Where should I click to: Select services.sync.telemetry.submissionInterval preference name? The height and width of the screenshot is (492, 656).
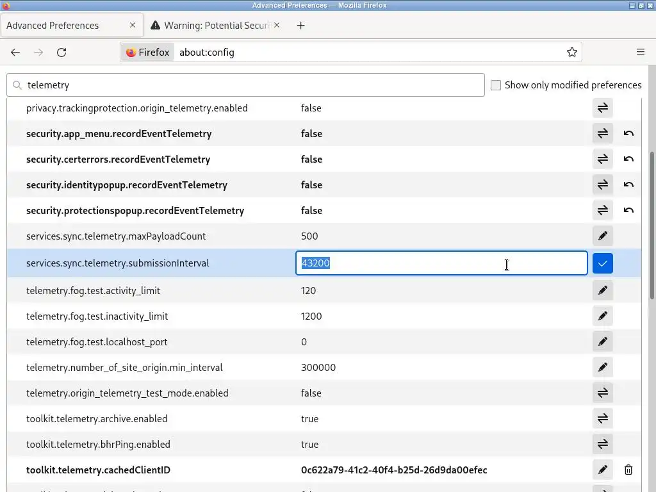118,263
